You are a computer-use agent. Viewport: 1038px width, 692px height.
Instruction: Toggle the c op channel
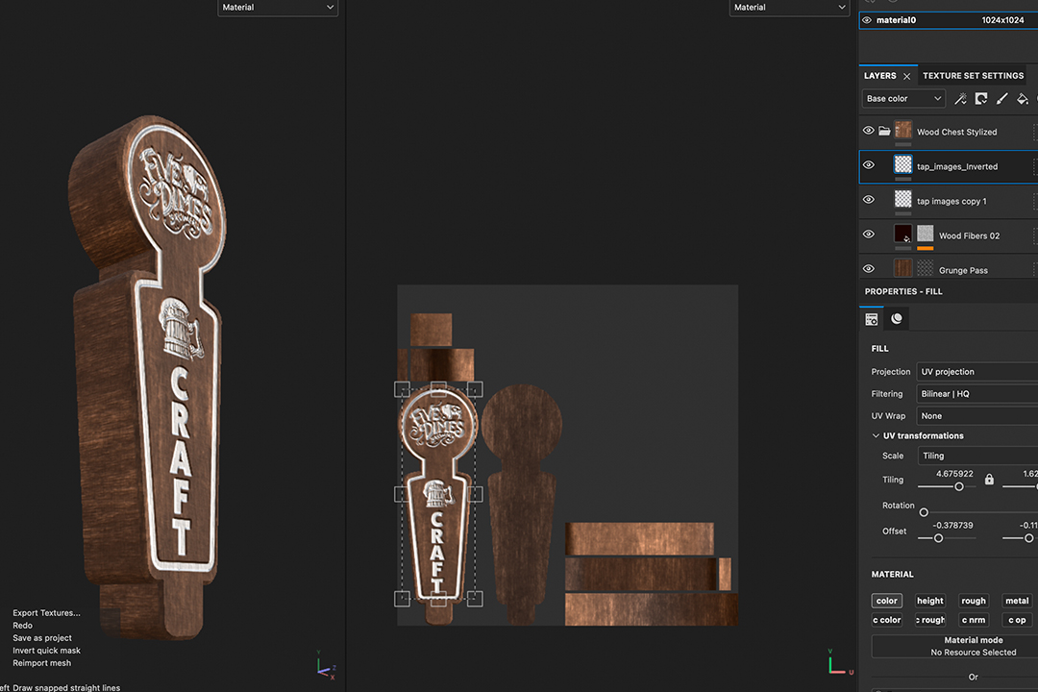tap(1017, 620)
